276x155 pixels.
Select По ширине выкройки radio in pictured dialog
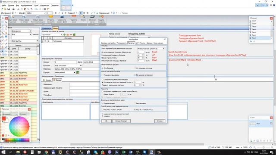point(103,75)
